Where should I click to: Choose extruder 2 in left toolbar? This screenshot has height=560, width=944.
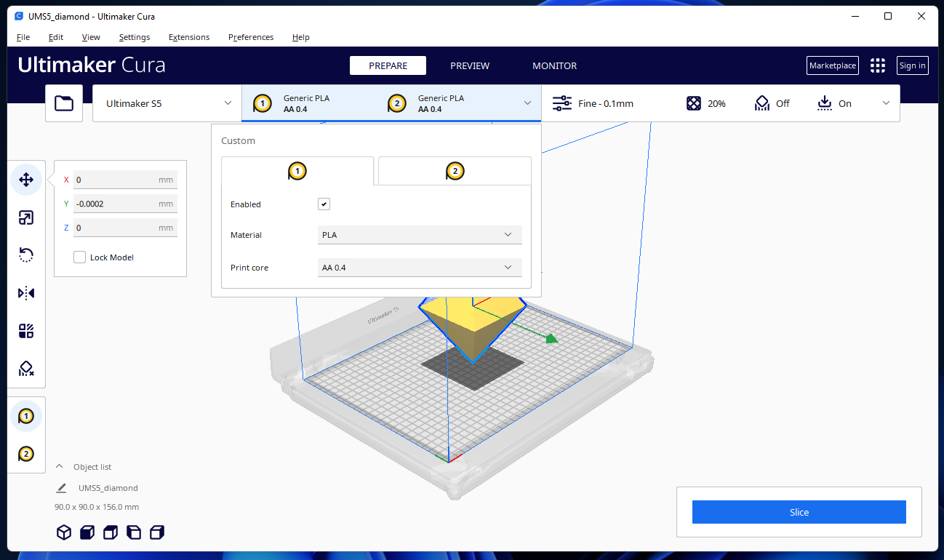click(26, 454)
